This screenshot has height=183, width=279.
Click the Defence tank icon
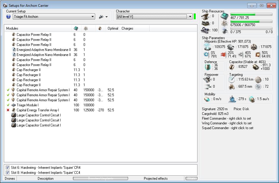tap(208, 67)
